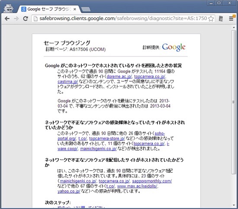This screenshot has height=209, width=238.
Task: Click the セーフ ブラウジング page title
Action: [67, 43]
